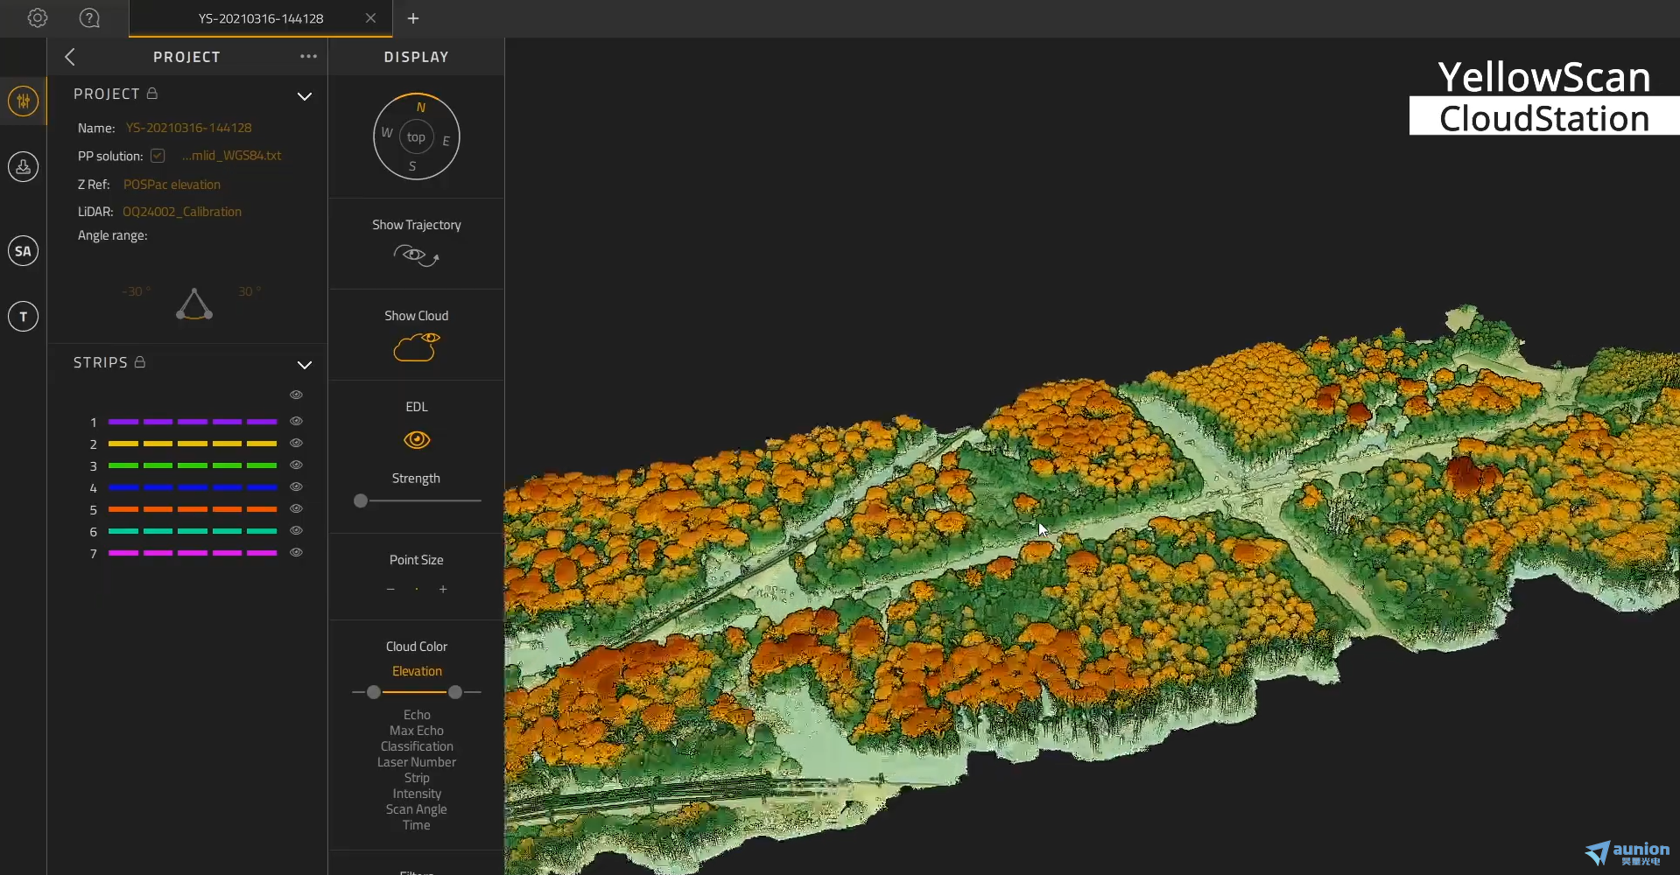Screen dimensions: 1680x875
Task: Toggle visibility of all strips
Action: coord(296,395)
